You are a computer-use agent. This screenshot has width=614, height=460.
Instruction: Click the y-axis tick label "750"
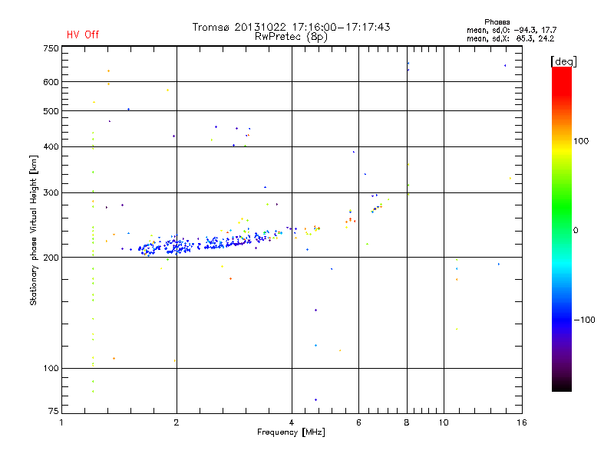pos(51,48)
